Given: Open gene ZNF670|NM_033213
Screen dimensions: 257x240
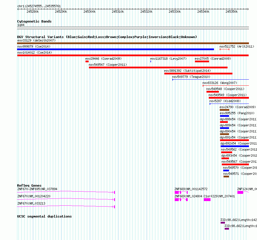Looking at the screenshot, I should [x=31, y=203].
